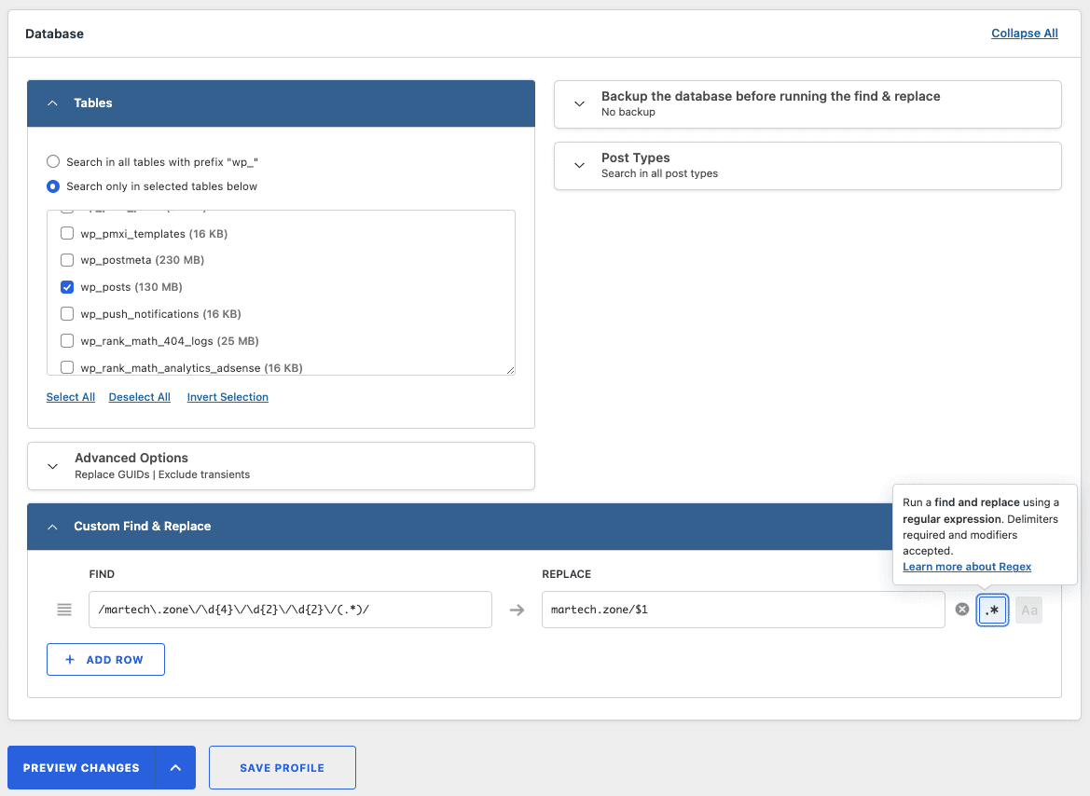The image size is (1090, 796).
Task: Expand the database backup section
Action: (x=579, y=103)
